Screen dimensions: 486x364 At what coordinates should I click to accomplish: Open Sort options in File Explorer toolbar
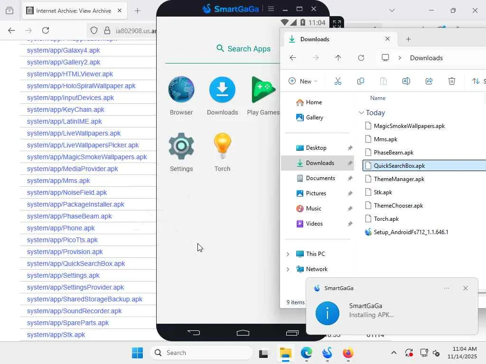[478, 81]
